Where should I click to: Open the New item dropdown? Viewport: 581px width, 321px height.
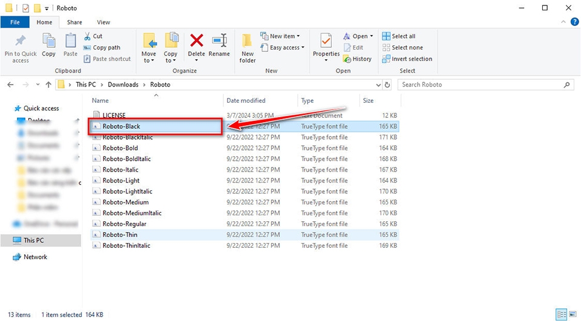(x=280, y=36)
